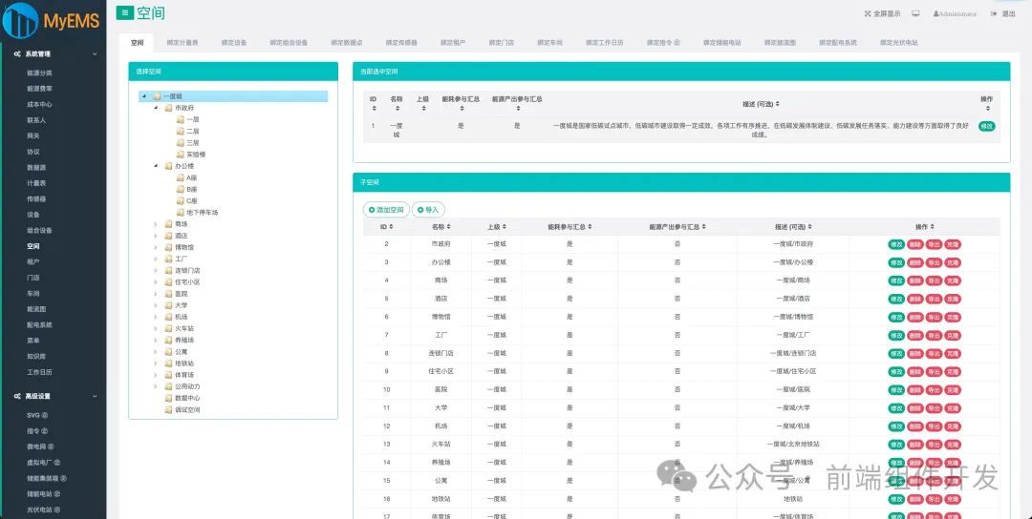Expand the 博物馆 tree node
The image size is (1032, 519).
[x=156, y=248]
